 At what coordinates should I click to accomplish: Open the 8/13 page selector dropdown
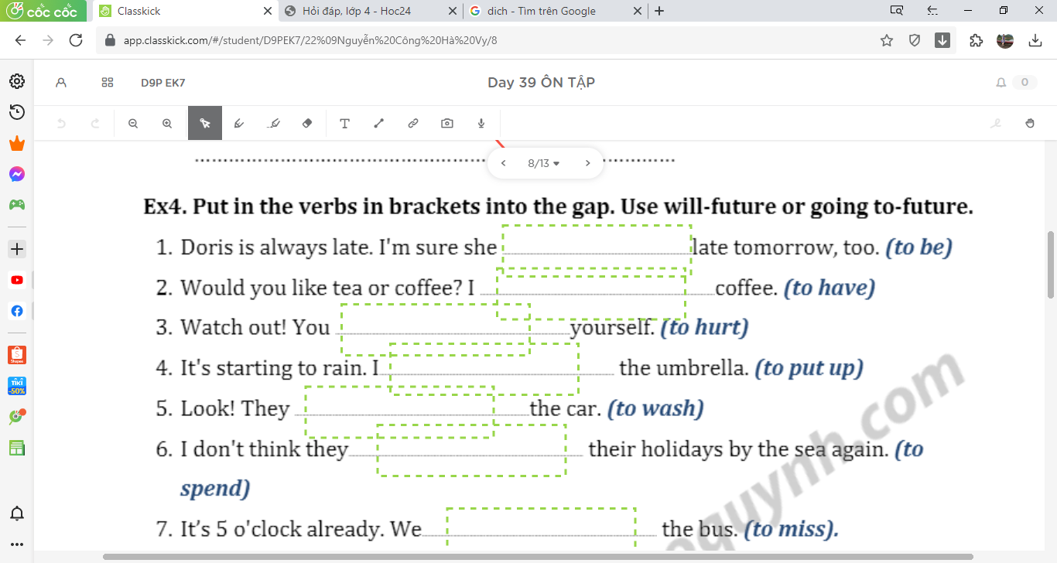[x=544, y=163]
